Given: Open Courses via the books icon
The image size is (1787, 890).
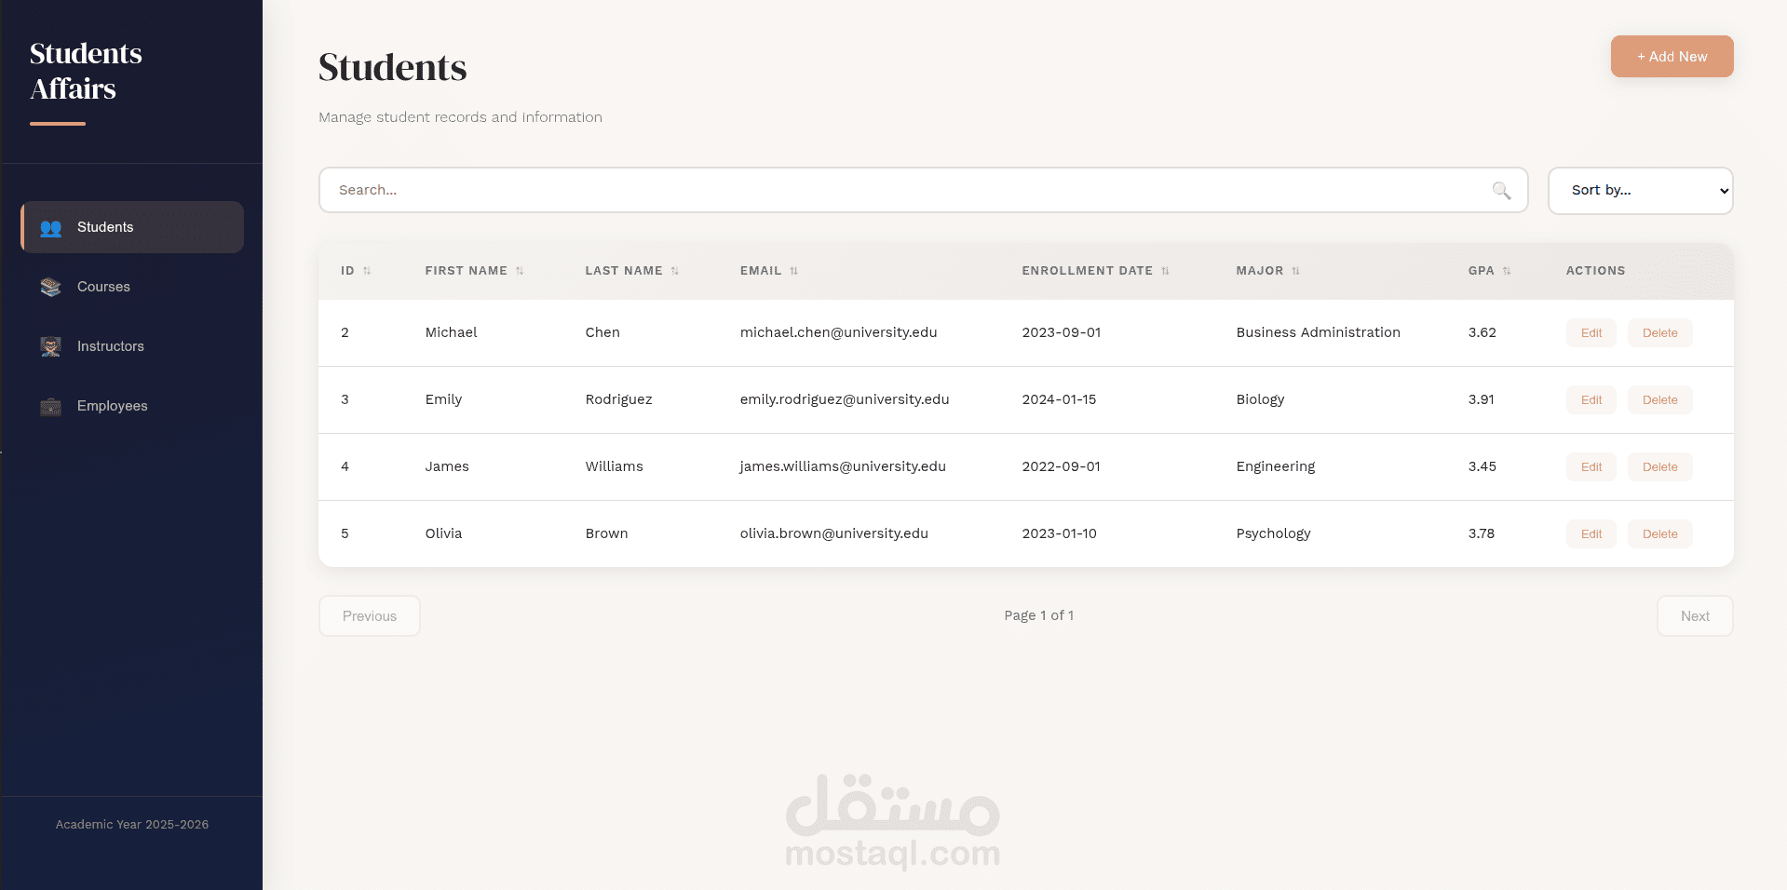Looking at the screenshot, I should click(49, 287).
